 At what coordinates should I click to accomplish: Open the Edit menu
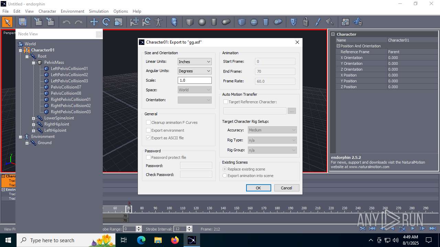click(x=17, y=11)
